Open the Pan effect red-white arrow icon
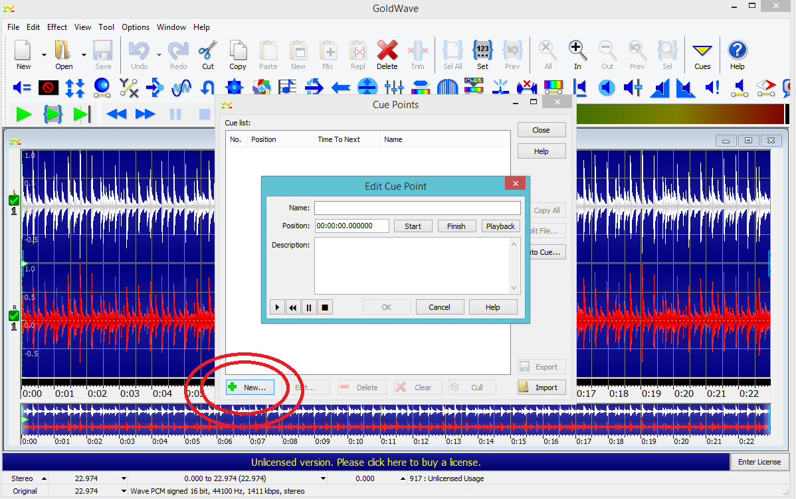Image resolution: width=796 pixels, height=499 pixels. (765, 88)
